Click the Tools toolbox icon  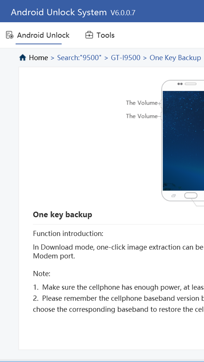pyautogui.click(x=89, y=35)
